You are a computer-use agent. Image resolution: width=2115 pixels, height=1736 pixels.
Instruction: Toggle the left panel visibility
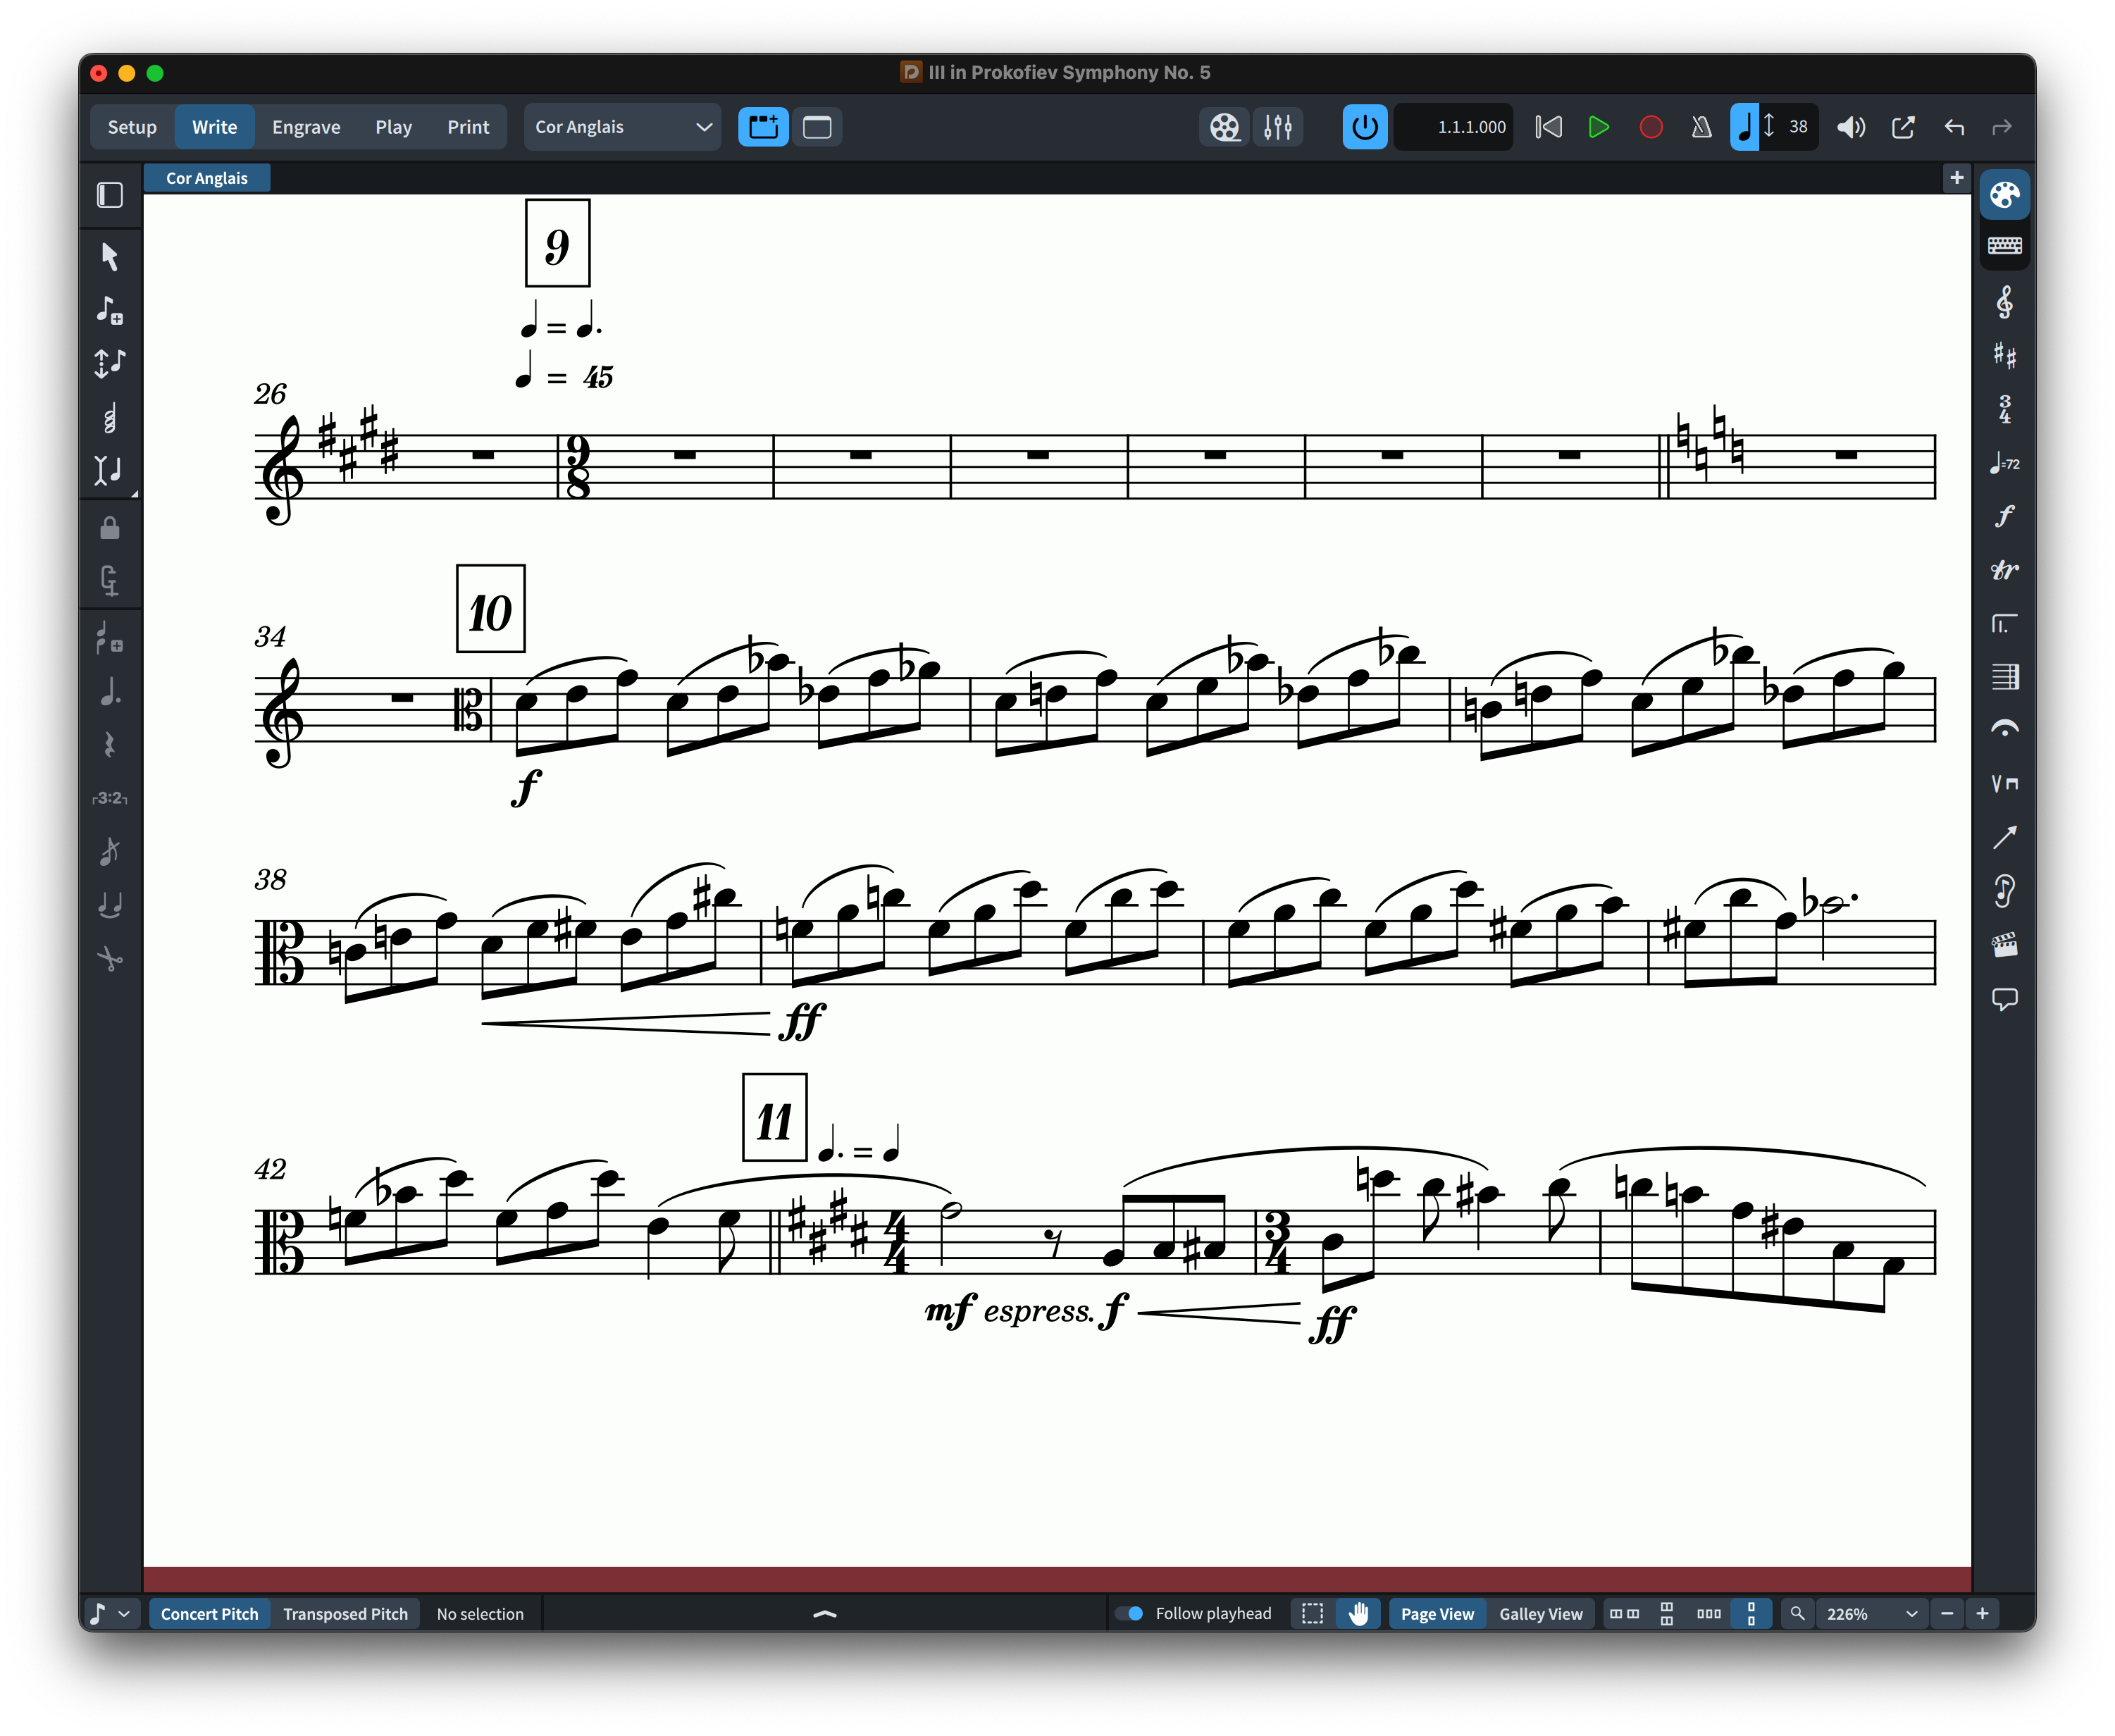[x=110, y=195]
